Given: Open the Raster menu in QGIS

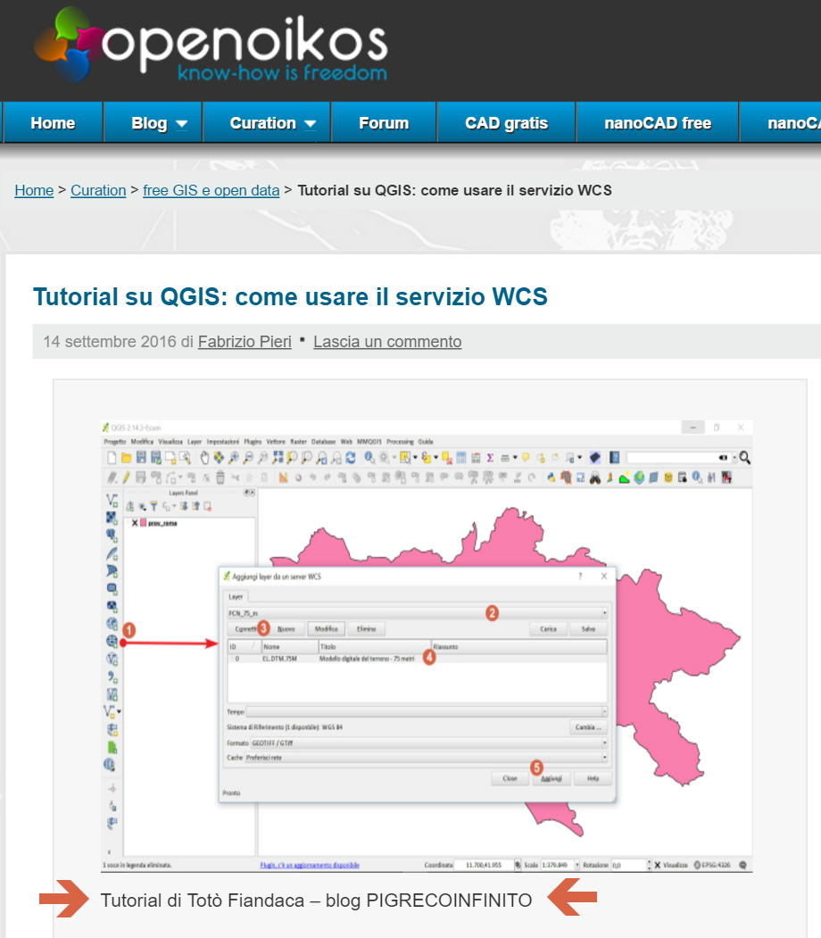Looking at the screenshot, I should 298,442.
